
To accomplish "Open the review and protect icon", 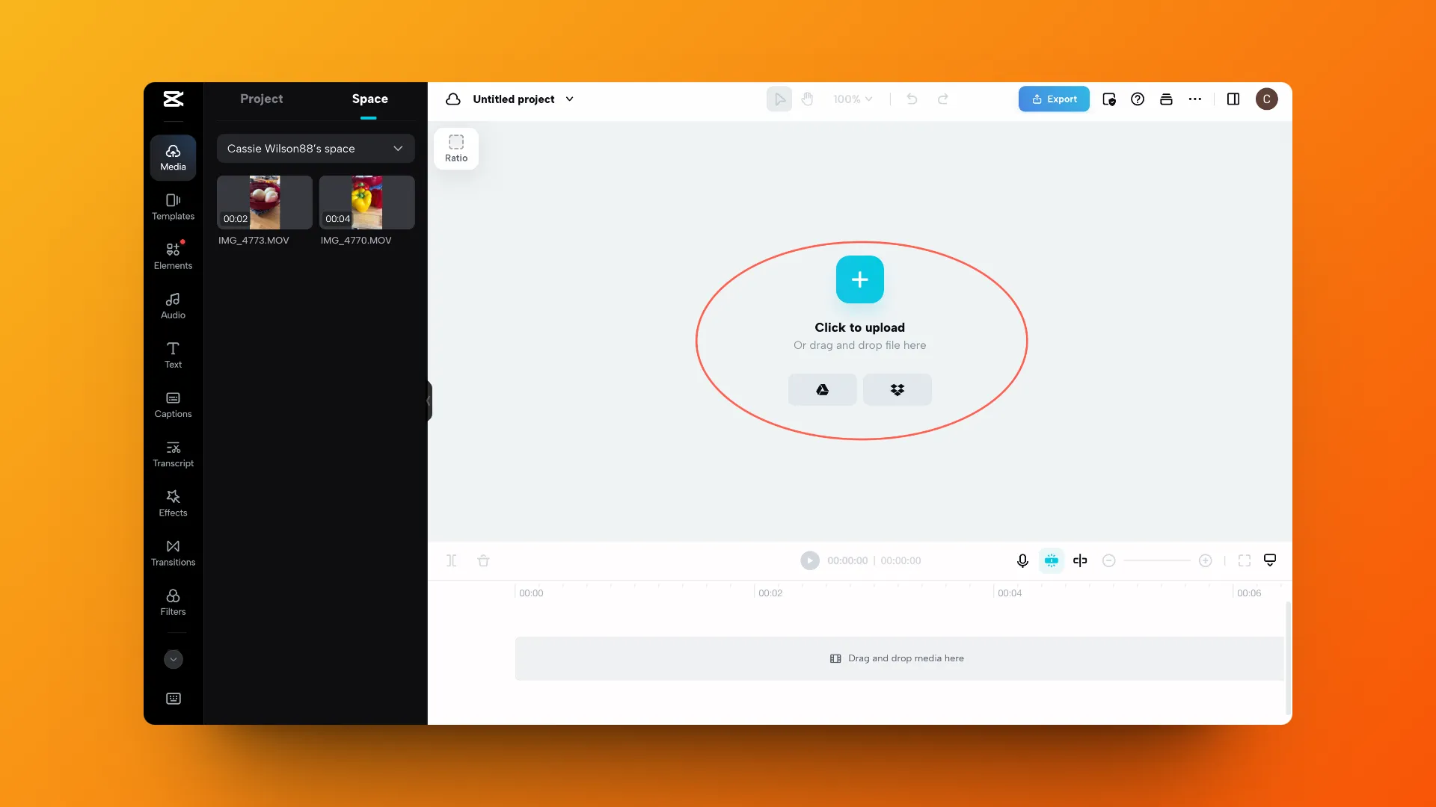I will tap(1108, 99).
